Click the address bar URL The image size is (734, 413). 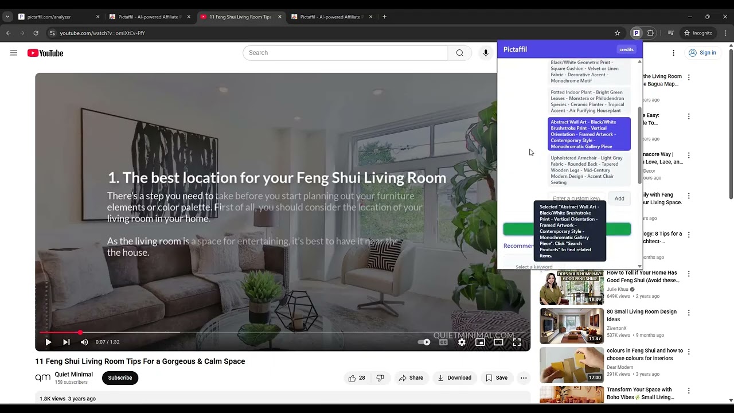click(103, 33)
